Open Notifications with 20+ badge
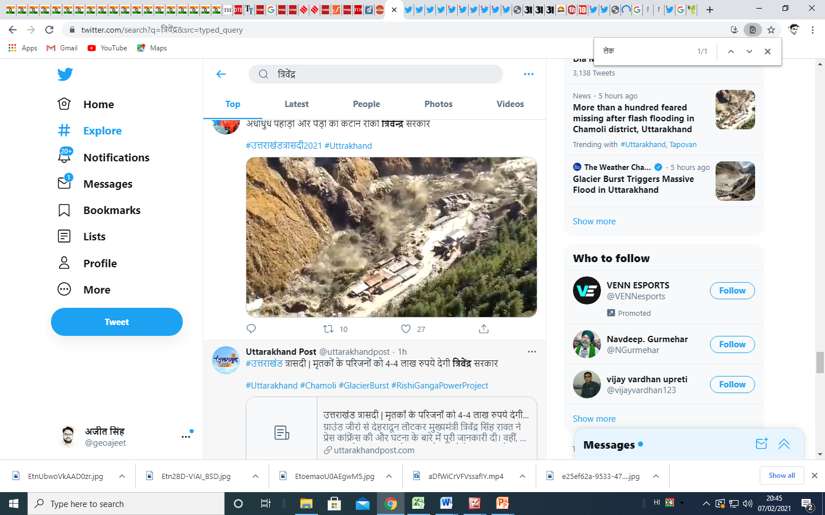The image size is (825, 515). point(104,157)
